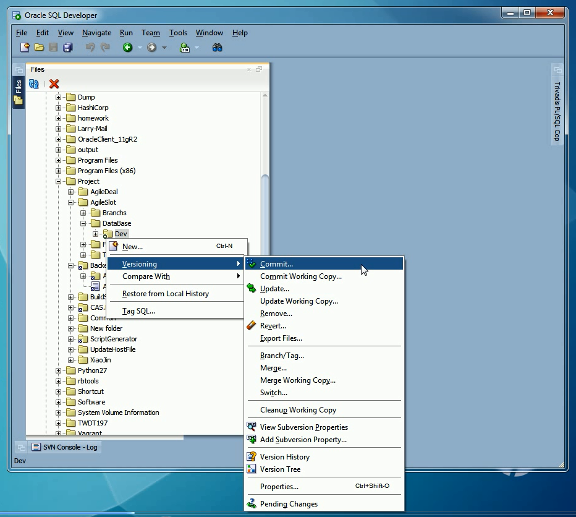Click the Files vertical sidebar tab
576x517 pixels.
point(19,92)
